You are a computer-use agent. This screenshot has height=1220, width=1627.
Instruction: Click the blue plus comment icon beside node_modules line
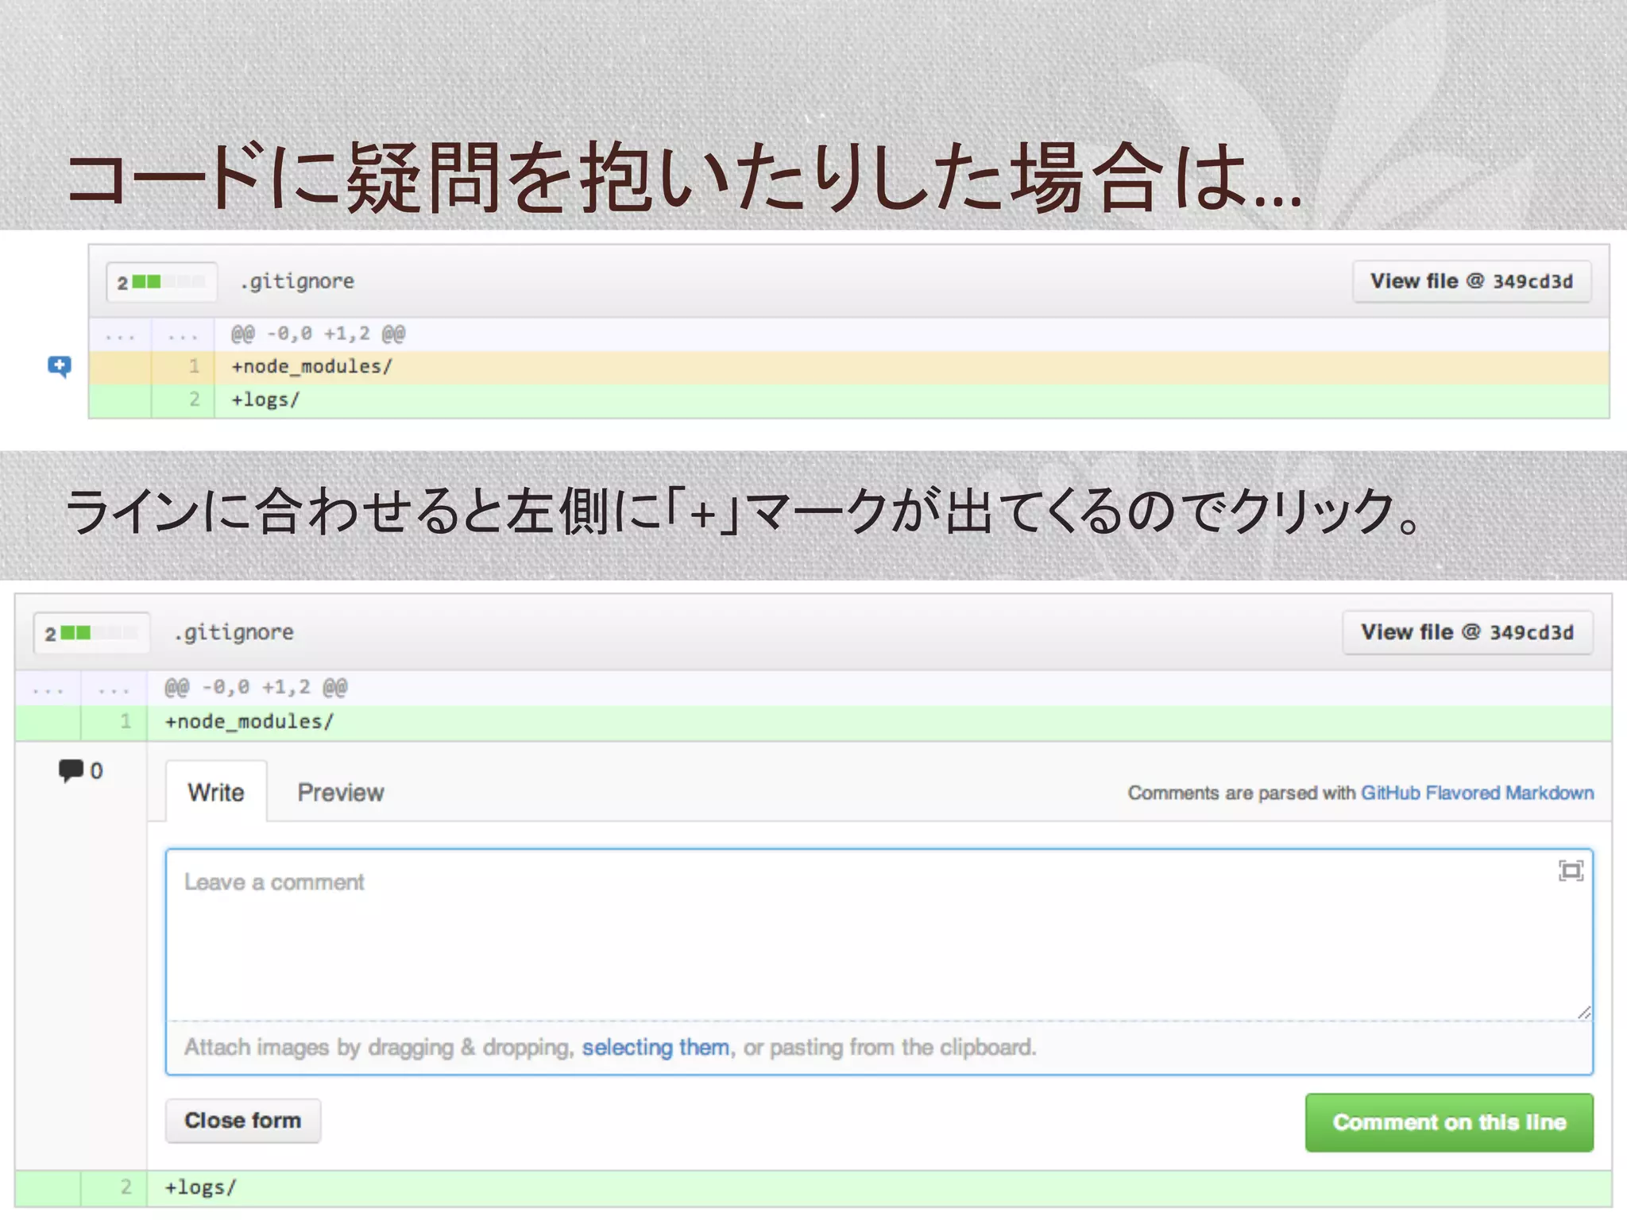(x=59, y=366)
